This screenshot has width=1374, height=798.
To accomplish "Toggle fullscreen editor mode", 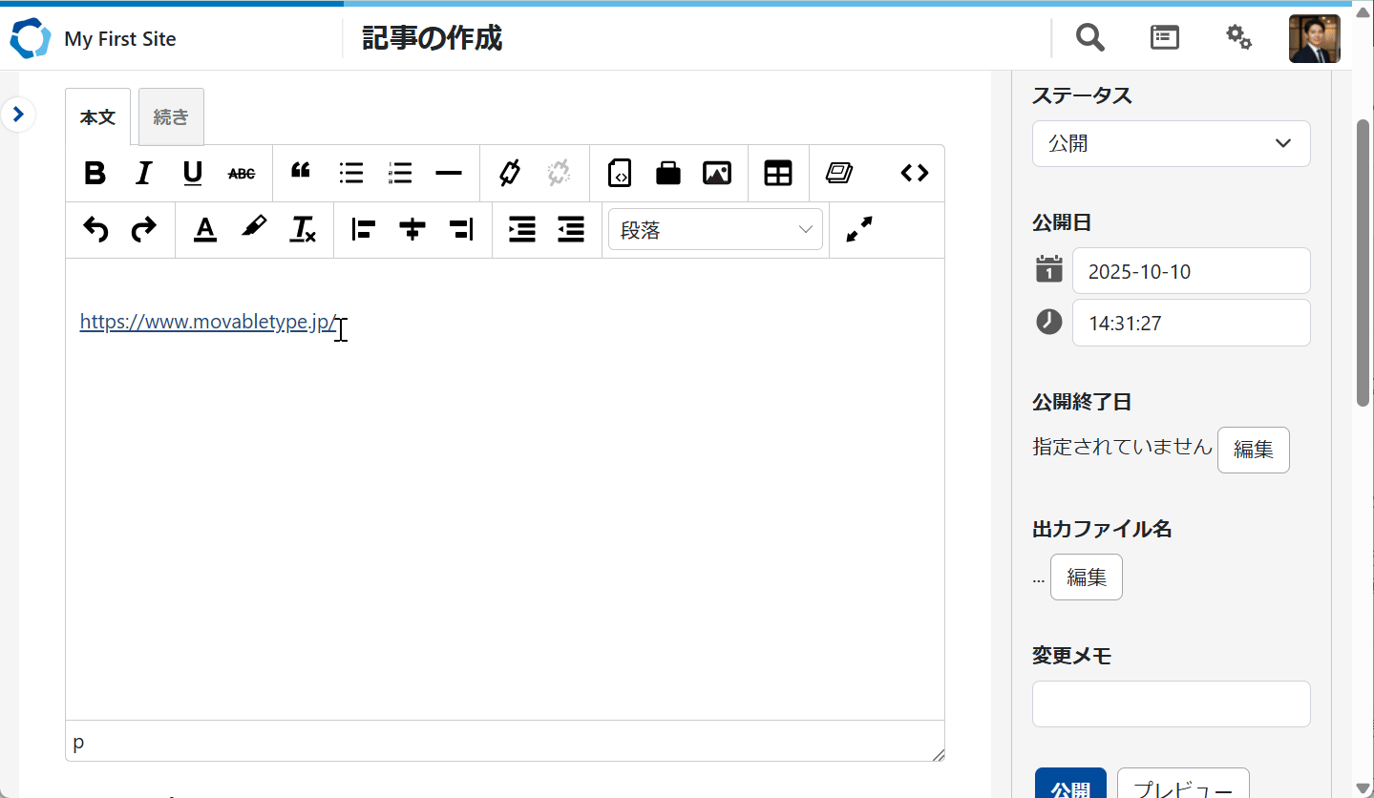I will tap(859, 229).
